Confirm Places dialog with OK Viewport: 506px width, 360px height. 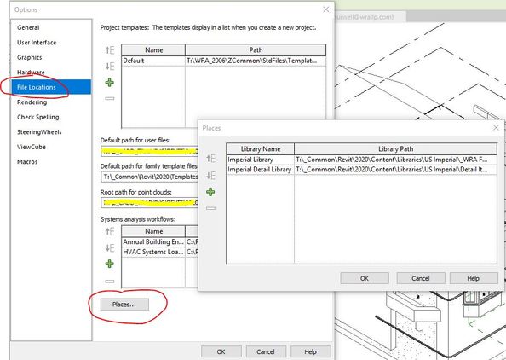[365, 278]
